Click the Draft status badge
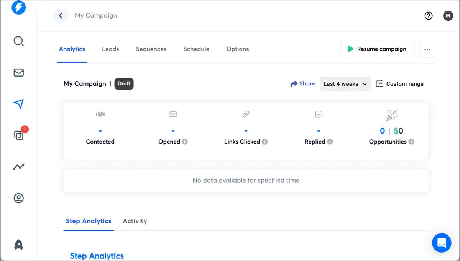The image size is (460, 261). coord(124,84)
